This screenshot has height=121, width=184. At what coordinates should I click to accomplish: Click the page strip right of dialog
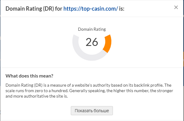point(183,58)
